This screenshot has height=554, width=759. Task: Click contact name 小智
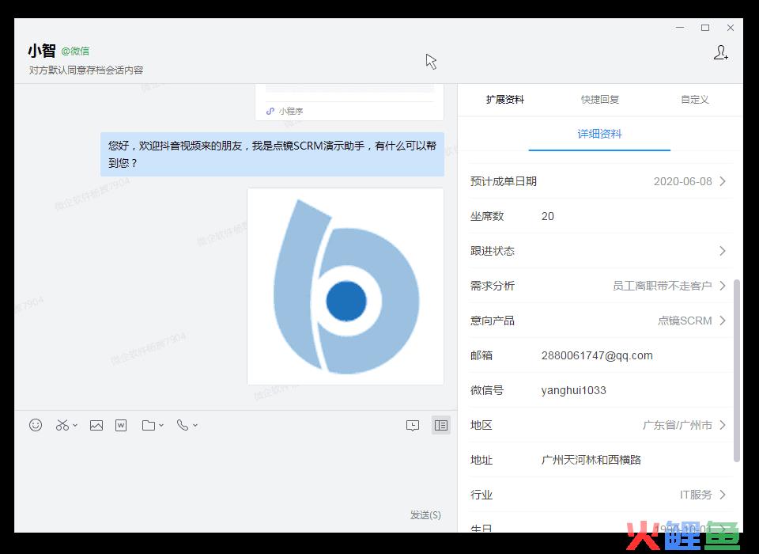[42, 51]
